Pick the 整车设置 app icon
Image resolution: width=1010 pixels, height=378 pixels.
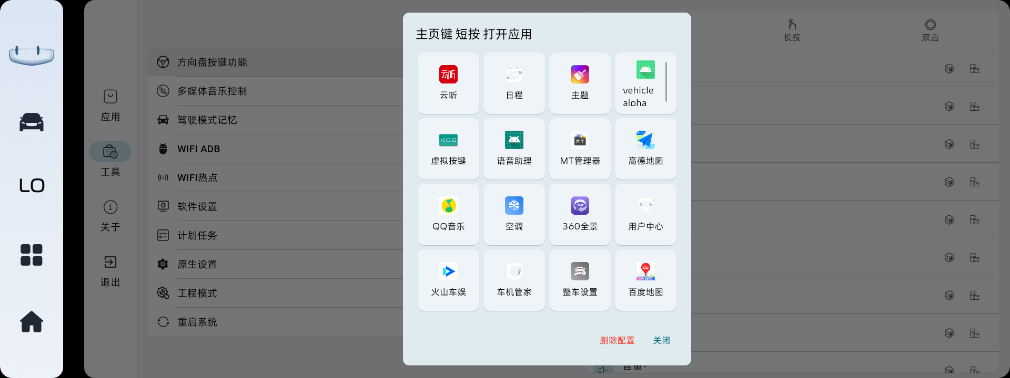click(580, 280)
